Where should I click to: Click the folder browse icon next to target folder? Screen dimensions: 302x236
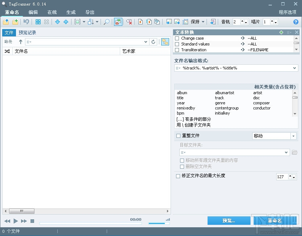click(x=295, y=152)
